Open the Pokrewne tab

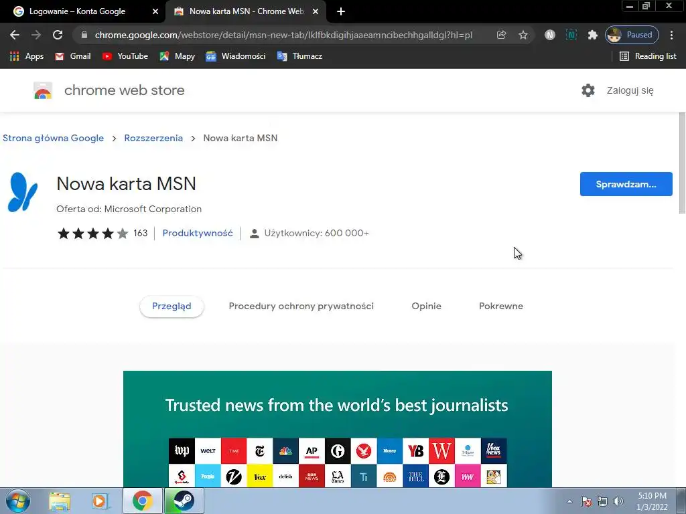pyautogui.click(x=501, y=307)
